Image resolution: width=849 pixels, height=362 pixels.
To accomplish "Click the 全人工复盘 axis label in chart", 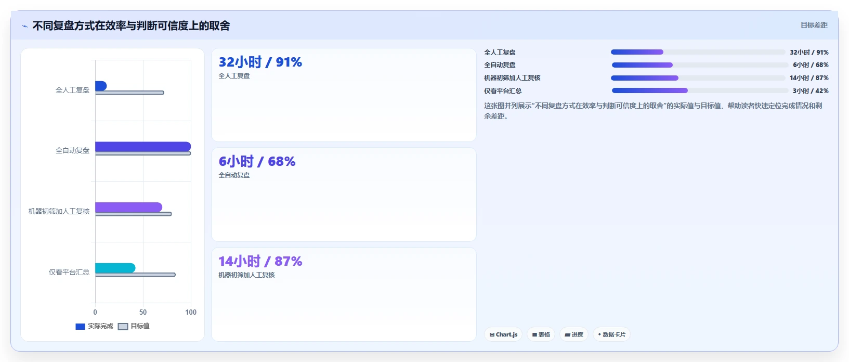I will (72, 90).
